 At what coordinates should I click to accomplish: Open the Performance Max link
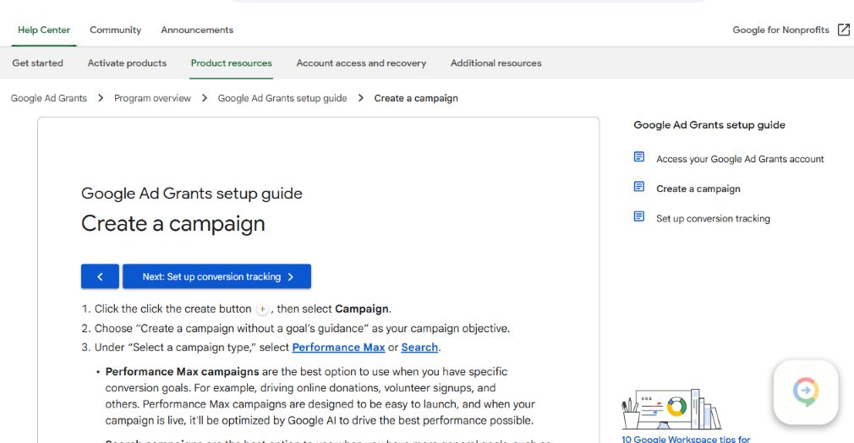338,347
